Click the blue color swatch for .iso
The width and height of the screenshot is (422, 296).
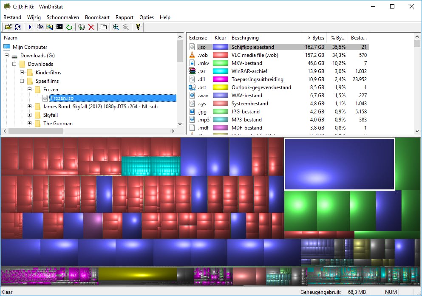click(221, 47)
